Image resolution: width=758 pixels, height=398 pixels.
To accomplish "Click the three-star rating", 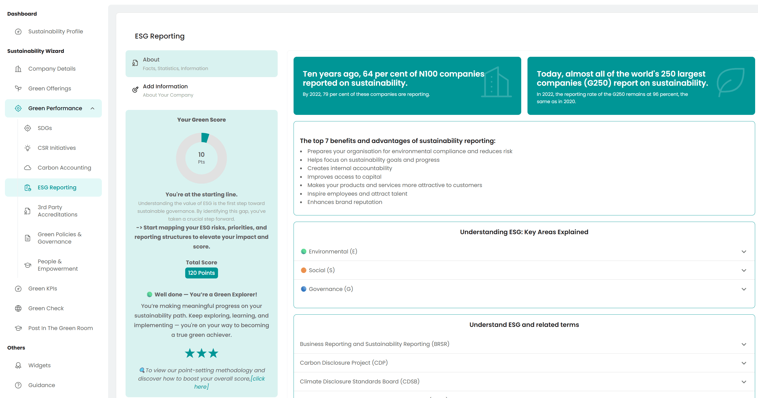I will click(x=201, y=353).
